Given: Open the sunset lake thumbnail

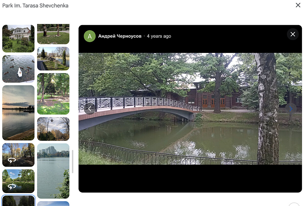Looking at the screenshot, I should (18, 113).
